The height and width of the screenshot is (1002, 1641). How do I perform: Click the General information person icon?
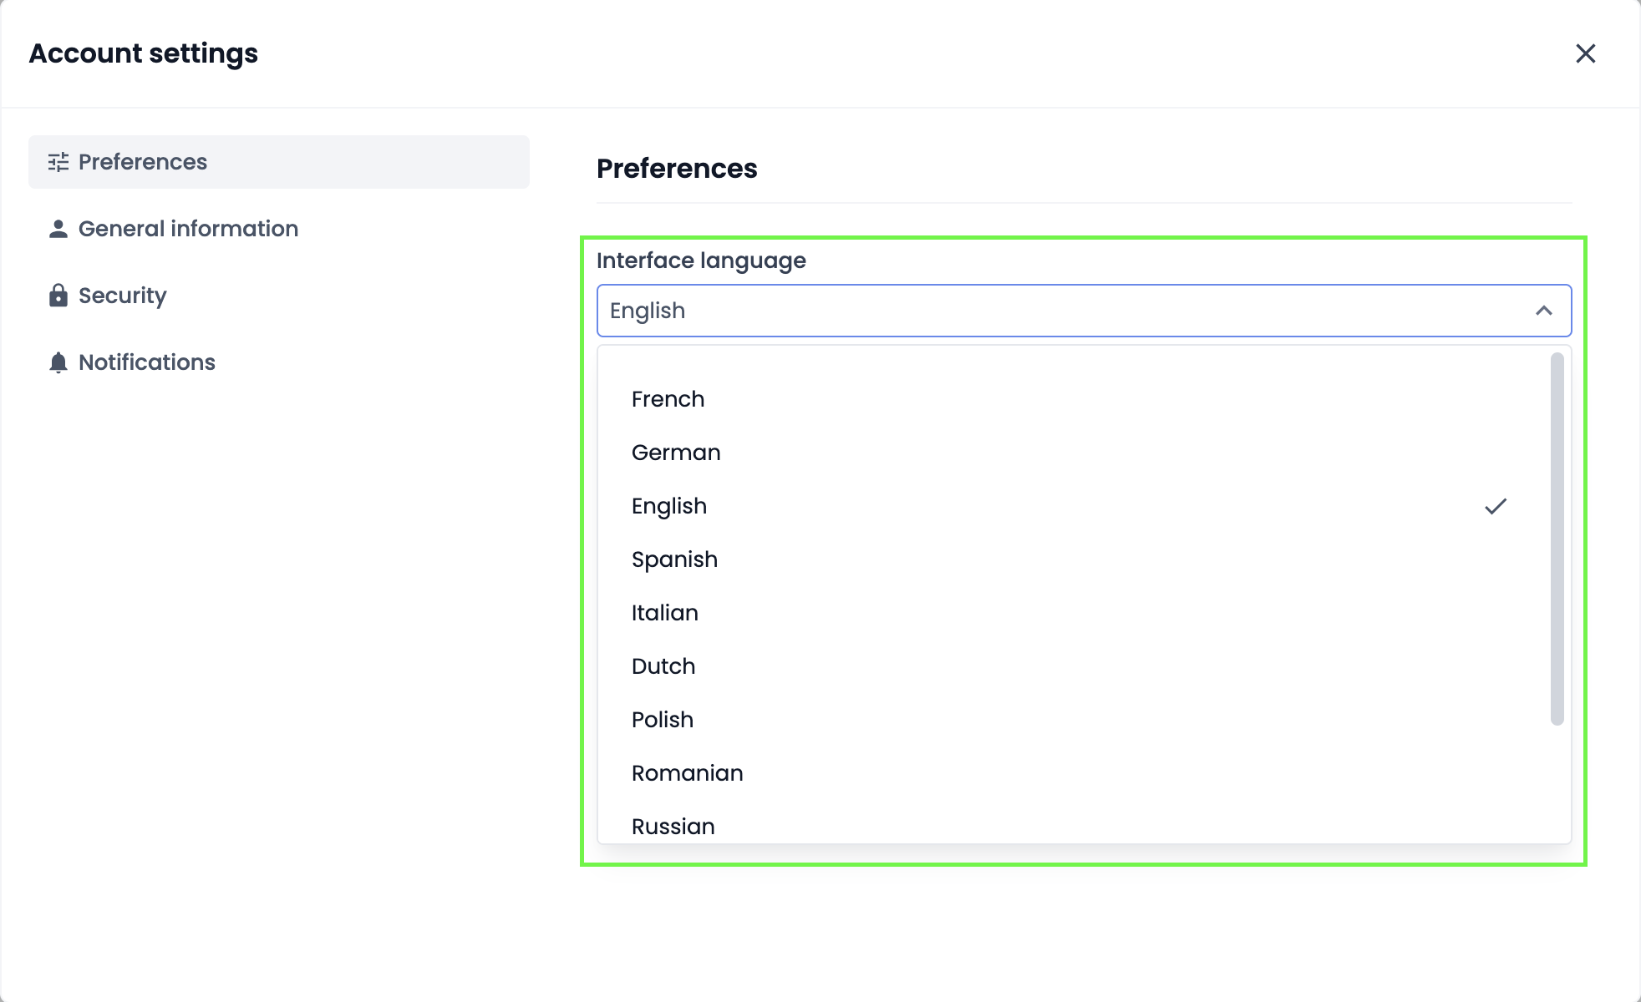[x=58, y=229]
